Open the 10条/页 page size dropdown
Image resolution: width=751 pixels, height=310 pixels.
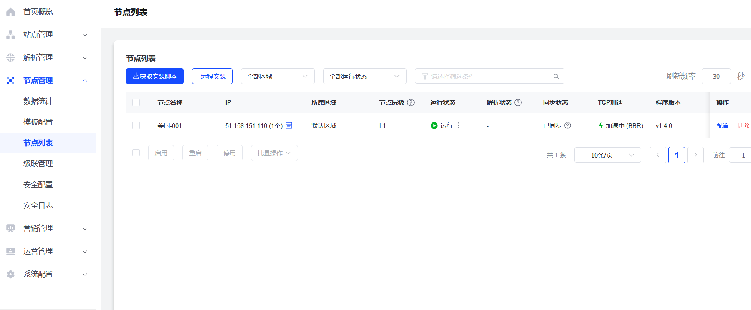[x=608, y=155]
